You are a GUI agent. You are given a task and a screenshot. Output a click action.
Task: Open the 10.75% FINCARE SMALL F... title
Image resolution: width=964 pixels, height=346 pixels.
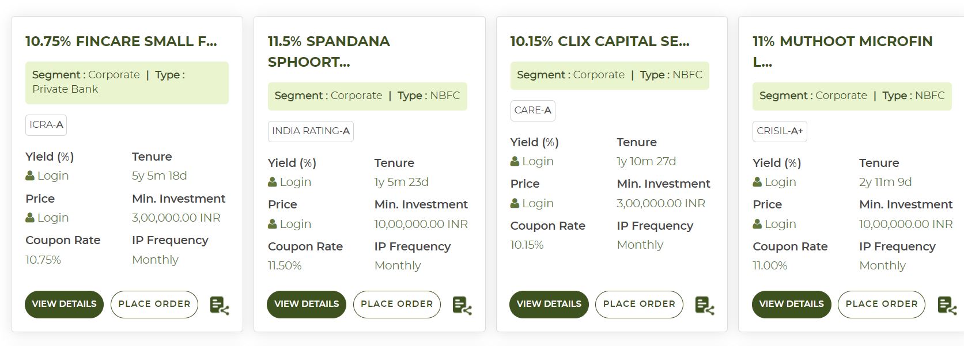121,41
